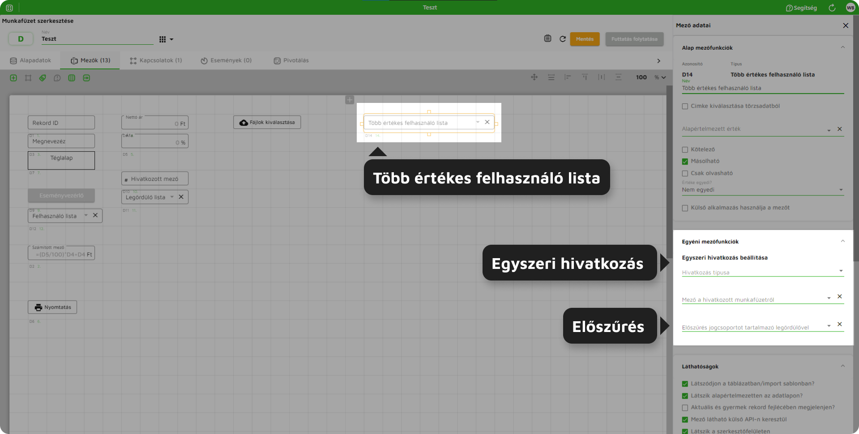The height and width of the screenshot is (434, 859).
Task: Click the right panel vertical scrollbar
Action: (x=856, y=139)
